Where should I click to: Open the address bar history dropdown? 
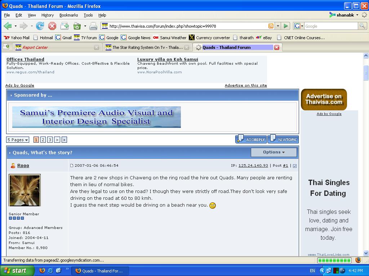click(278, 26)
